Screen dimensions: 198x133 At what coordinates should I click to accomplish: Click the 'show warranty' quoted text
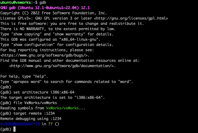(69, 34)
